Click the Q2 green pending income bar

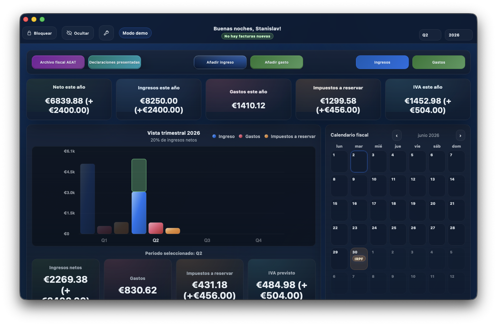(x=139, y=175)
